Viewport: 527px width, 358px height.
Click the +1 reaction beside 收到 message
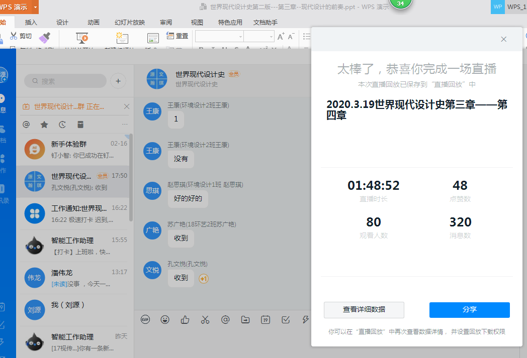(204, 279)
